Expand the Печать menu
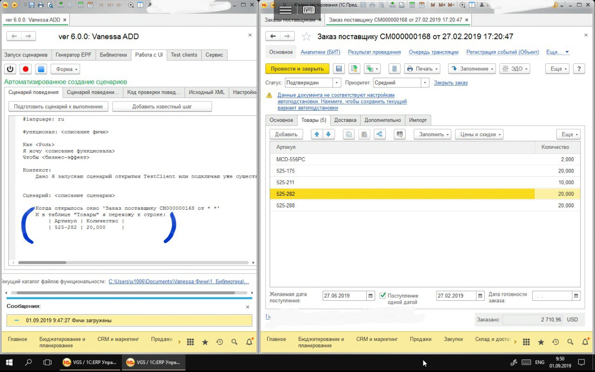 pyautogui.click(x=423, y=69)
